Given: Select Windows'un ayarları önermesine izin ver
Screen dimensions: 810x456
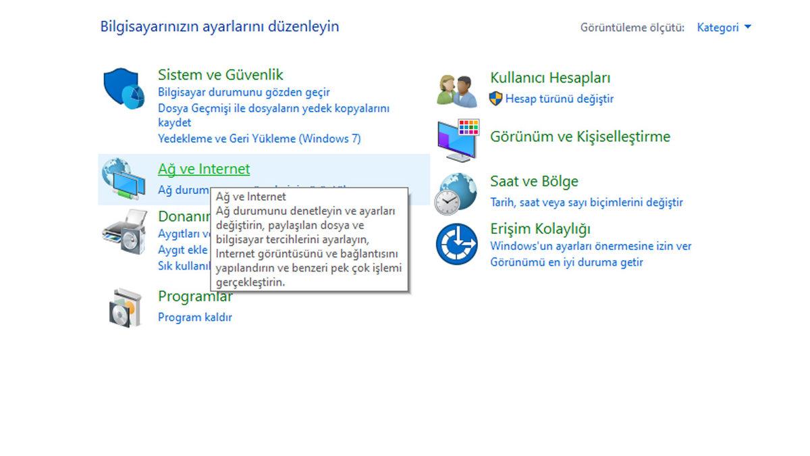Looking at the screenshot, I should pyautogui.click(x=589, y=246).
